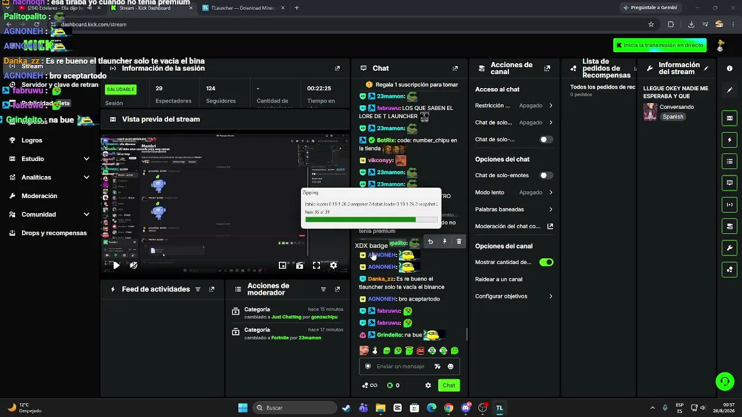Open the Windows Start menu
Screen dimensions: 742x417
(243, 408)
